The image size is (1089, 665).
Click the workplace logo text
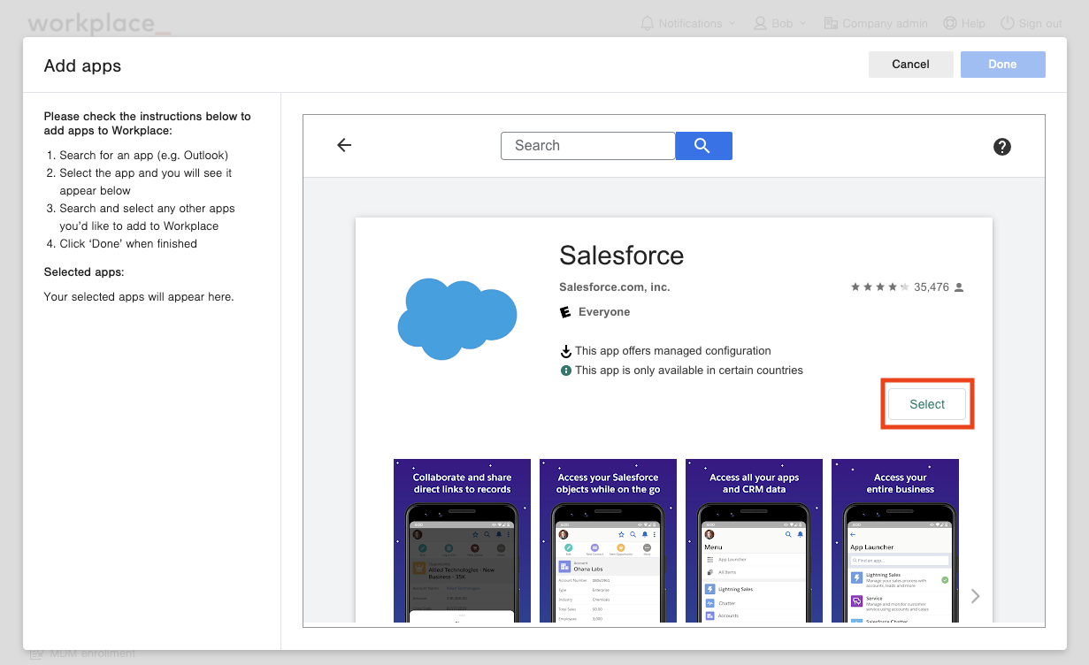pyautogui.click(x=98, y=24)
